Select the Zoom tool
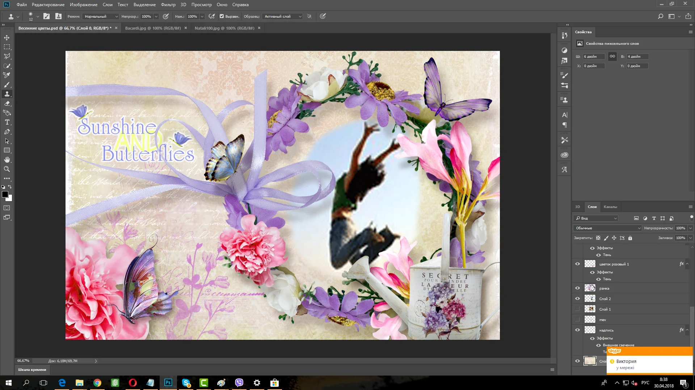Image resolution: width=695 pixels, height=390 pixels. pos(7,169)
